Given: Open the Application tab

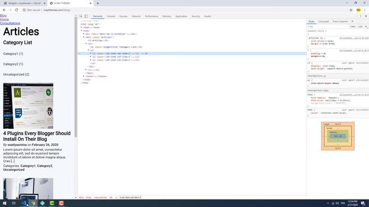Looking at the screenshot, I should (181, 16).
